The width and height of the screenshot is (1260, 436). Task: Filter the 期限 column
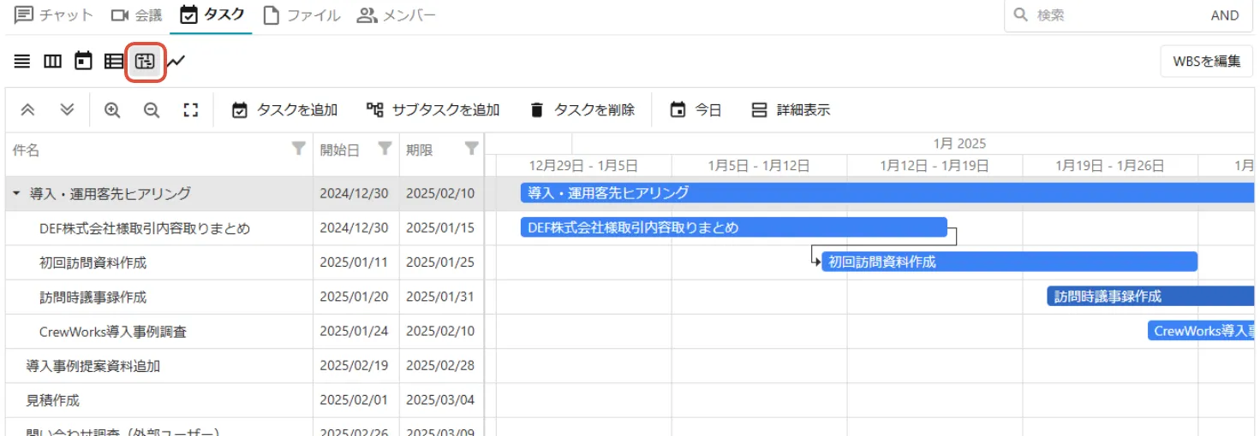(x=471, y=149)
